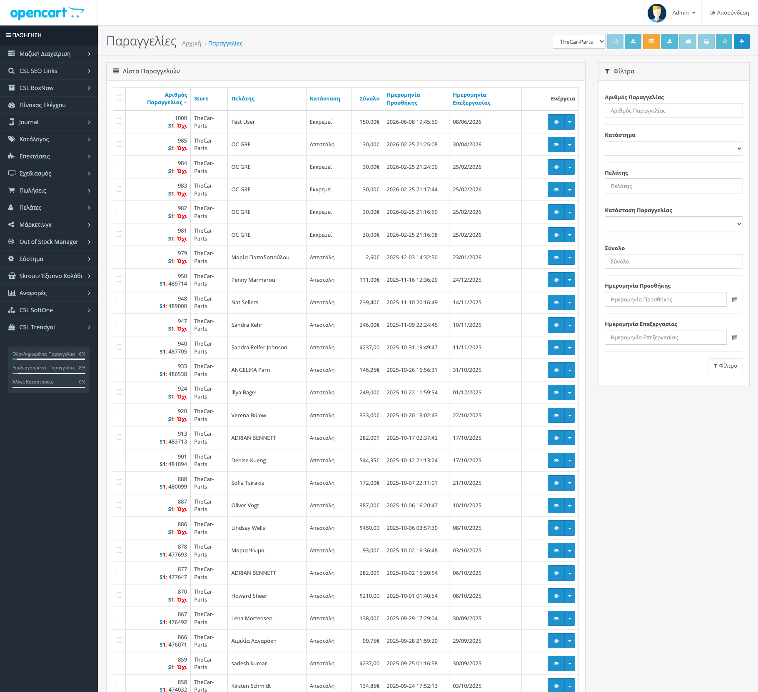Expand the CSL SoftOne sidebar menu
This screenshot has width=758, height=692.
(49, 310)
